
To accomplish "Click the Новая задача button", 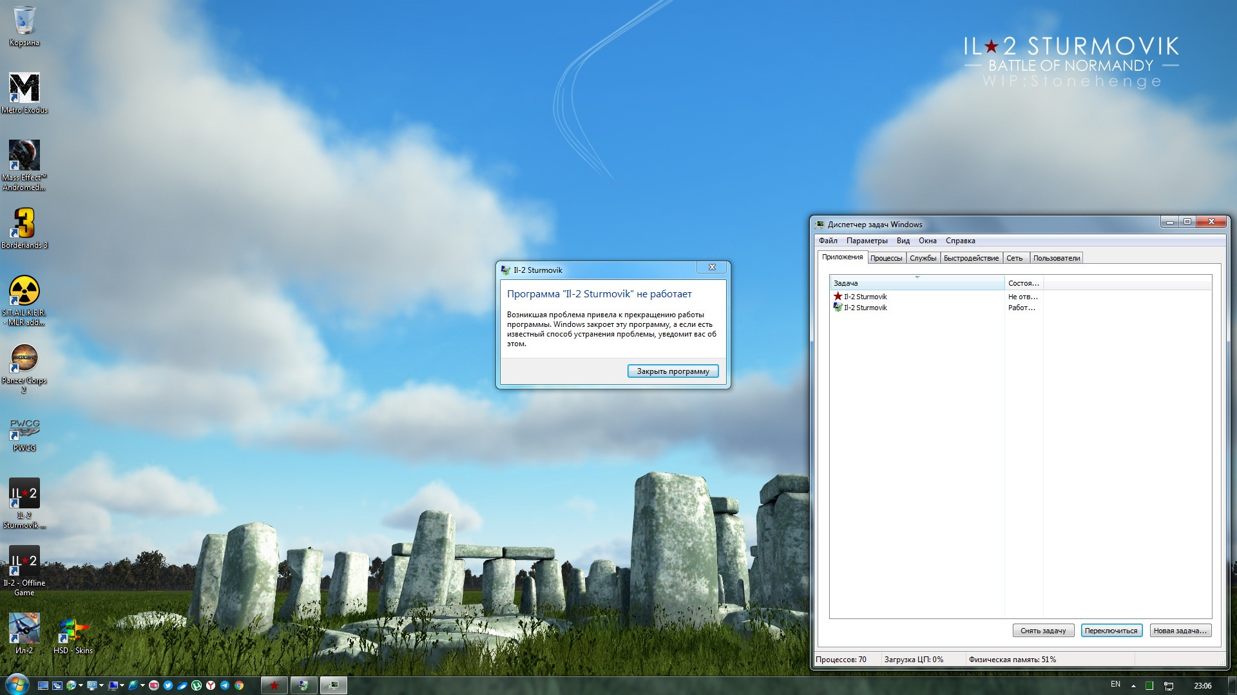I will point(1180,631).
